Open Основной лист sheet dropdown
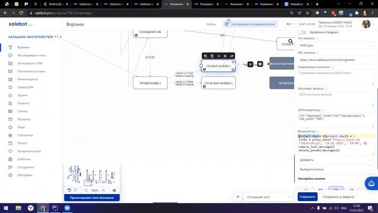Viewport: 378px width, 213px height. 268,197
